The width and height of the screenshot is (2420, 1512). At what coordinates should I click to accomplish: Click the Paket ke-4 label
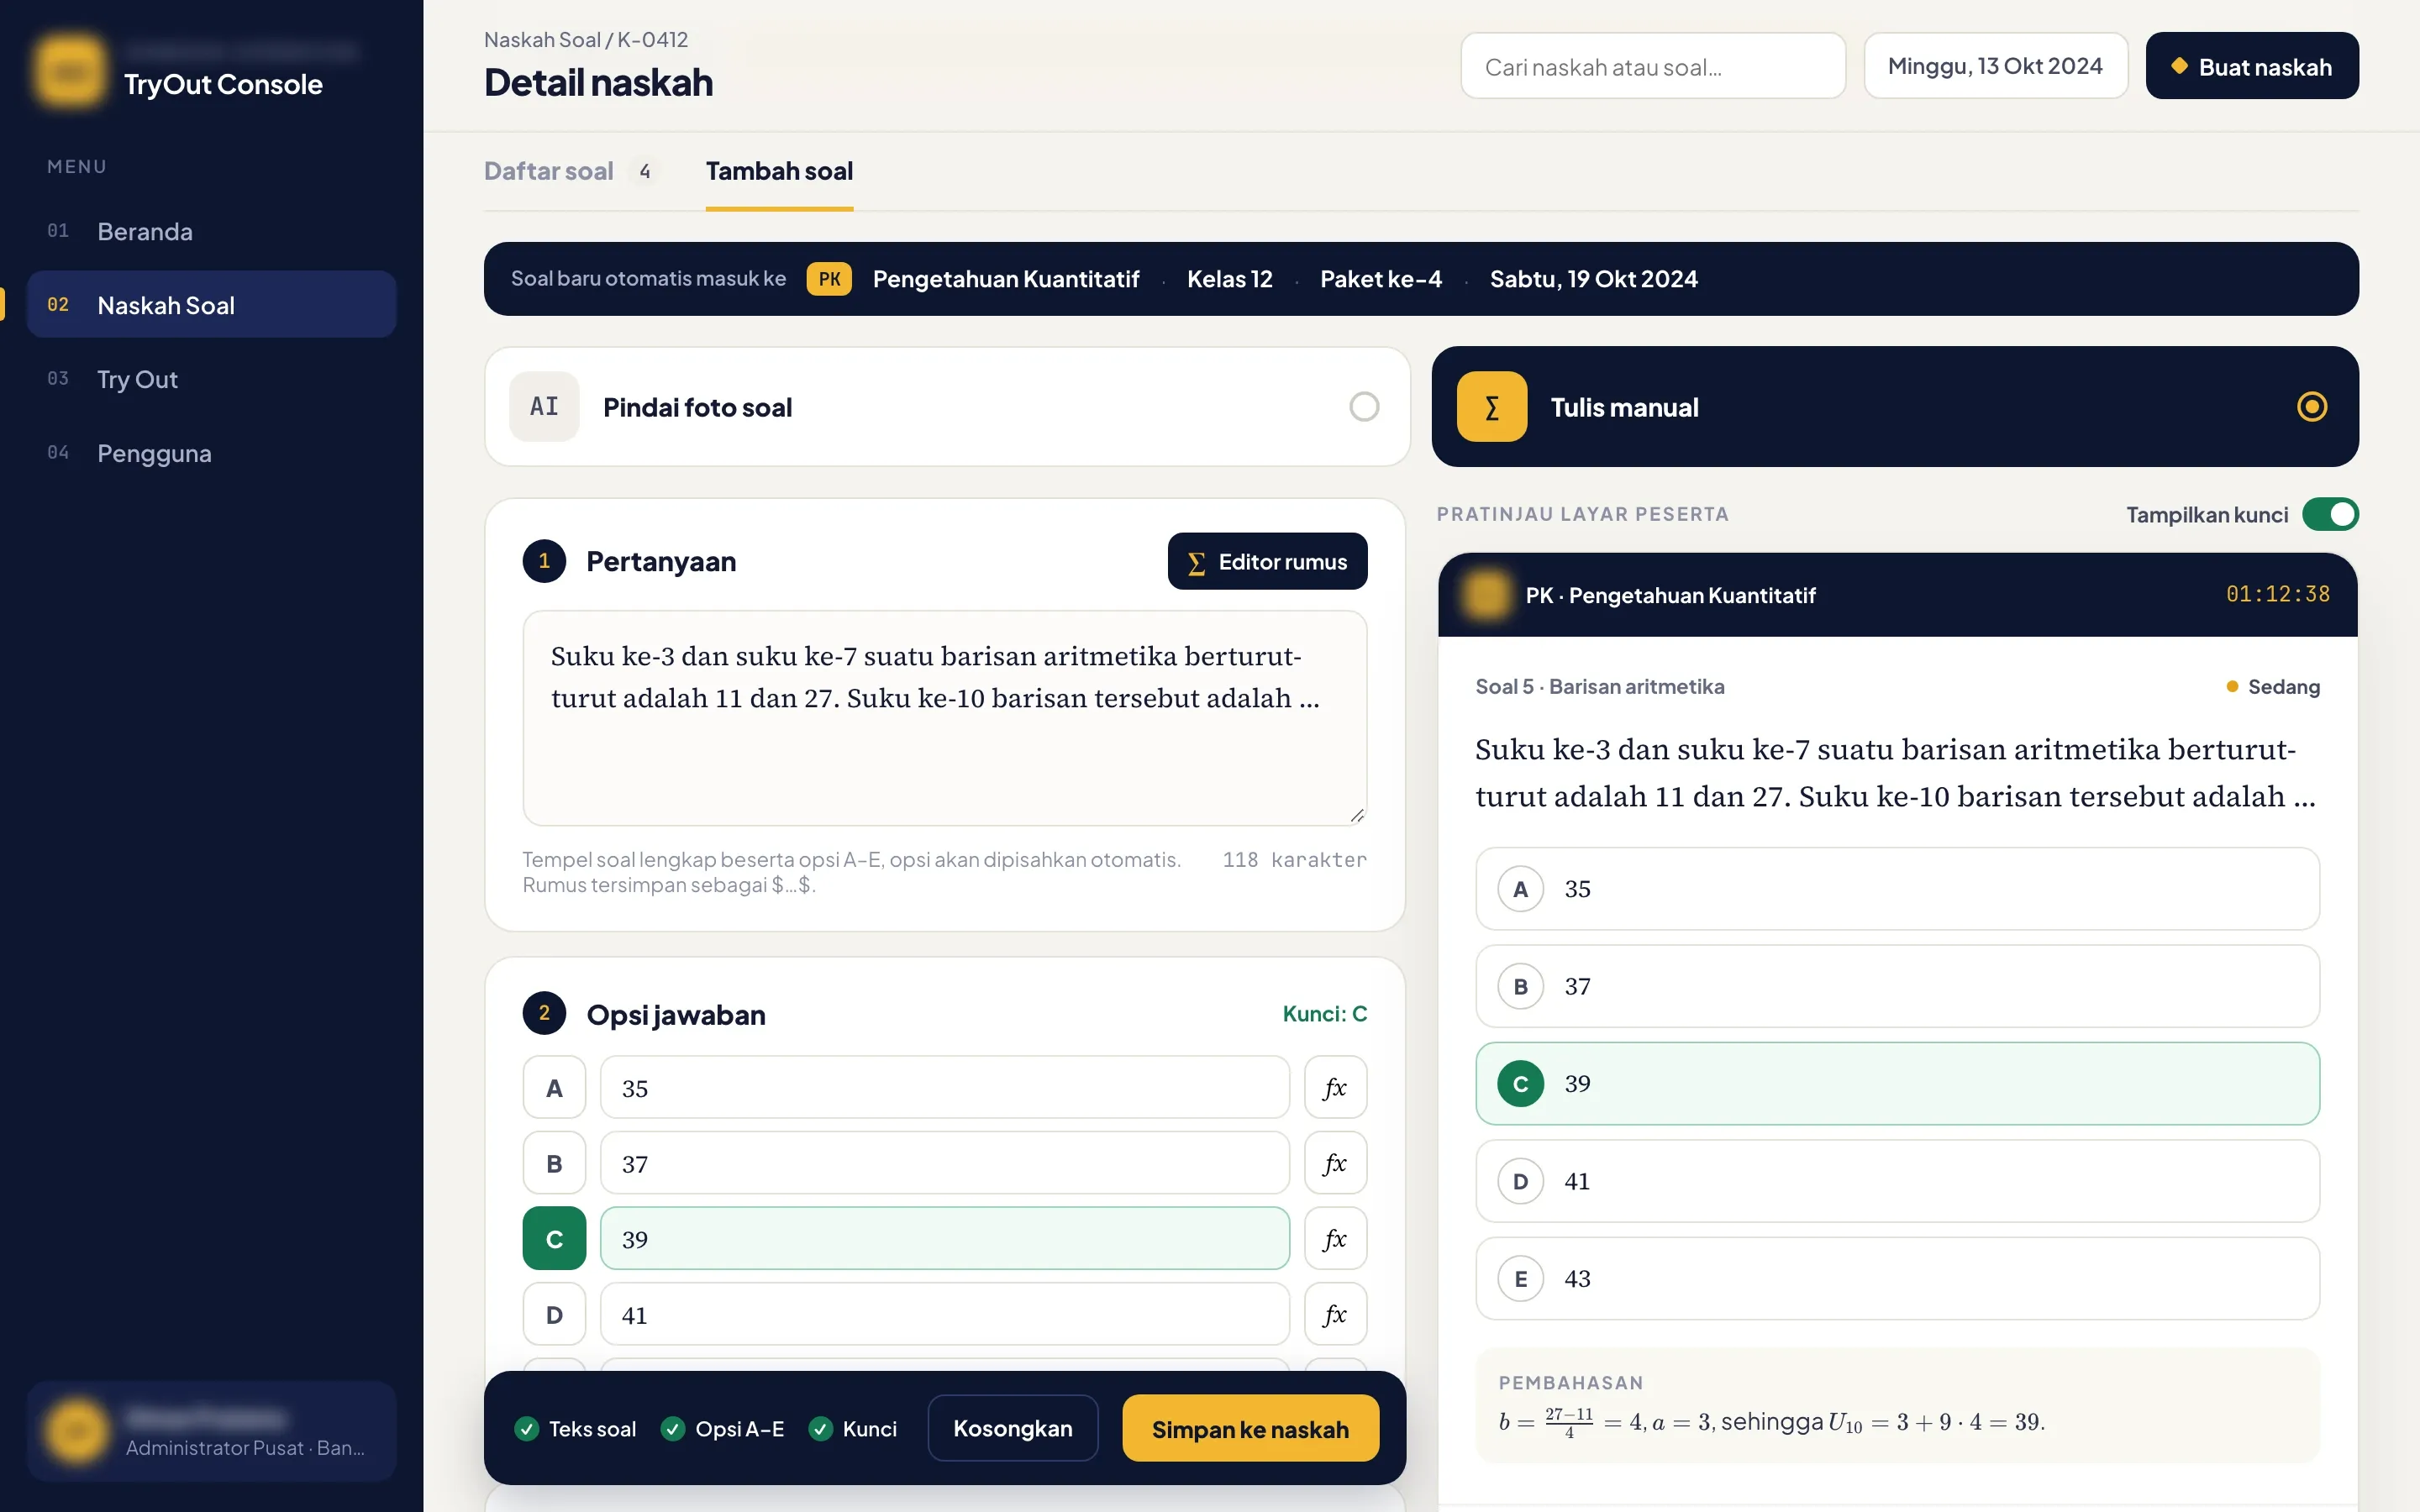pyautogui.click(x=1380, y=279)
